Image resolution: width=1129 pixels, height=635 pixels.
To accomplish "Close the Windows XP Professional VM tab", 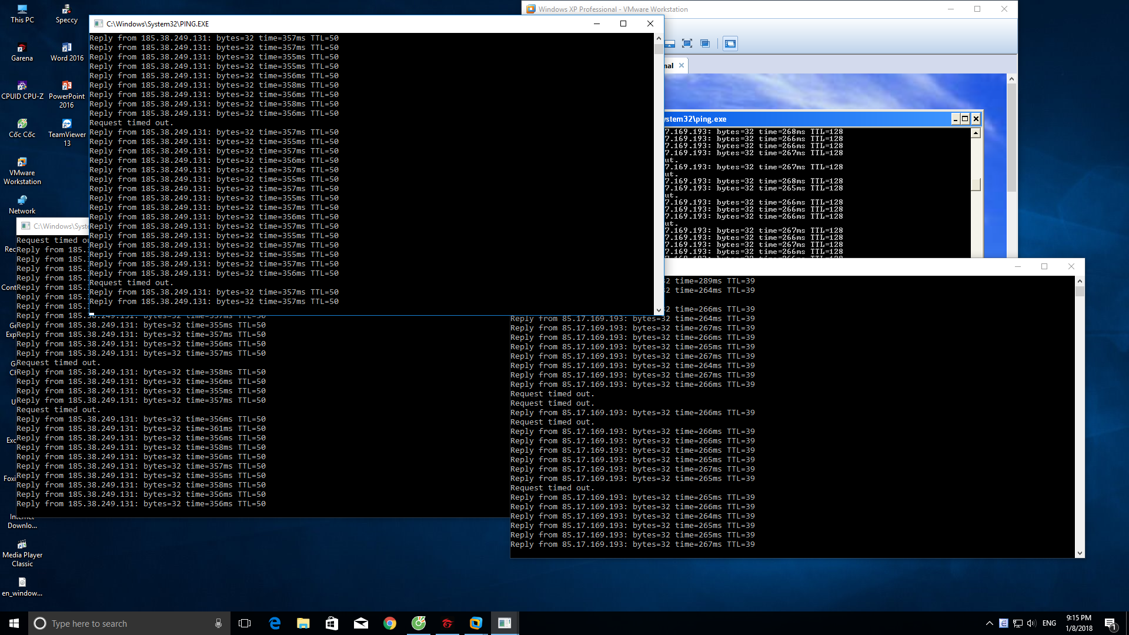I will (x=682, y=65).
